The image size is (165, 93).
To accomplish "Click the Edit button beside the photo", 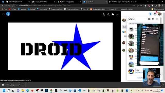I will (x=125, y=27).
